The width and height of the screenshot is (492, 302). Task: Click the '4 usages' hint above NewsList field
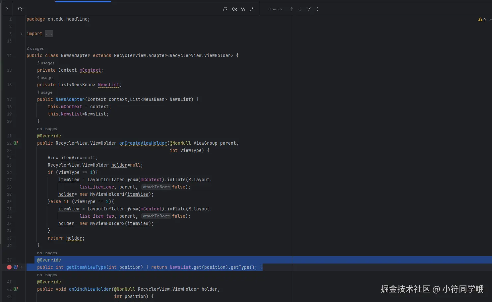click(x=46, y=78)
